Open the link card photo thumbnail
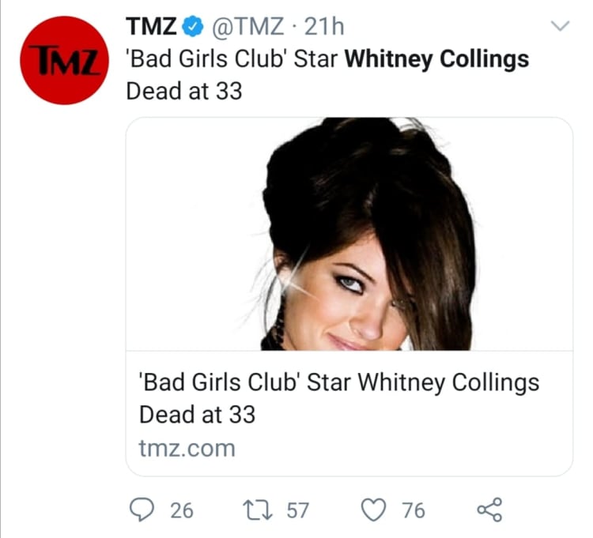Image resolution: width=593 pixels, height=538 pixels. click(x=349, y=234)
